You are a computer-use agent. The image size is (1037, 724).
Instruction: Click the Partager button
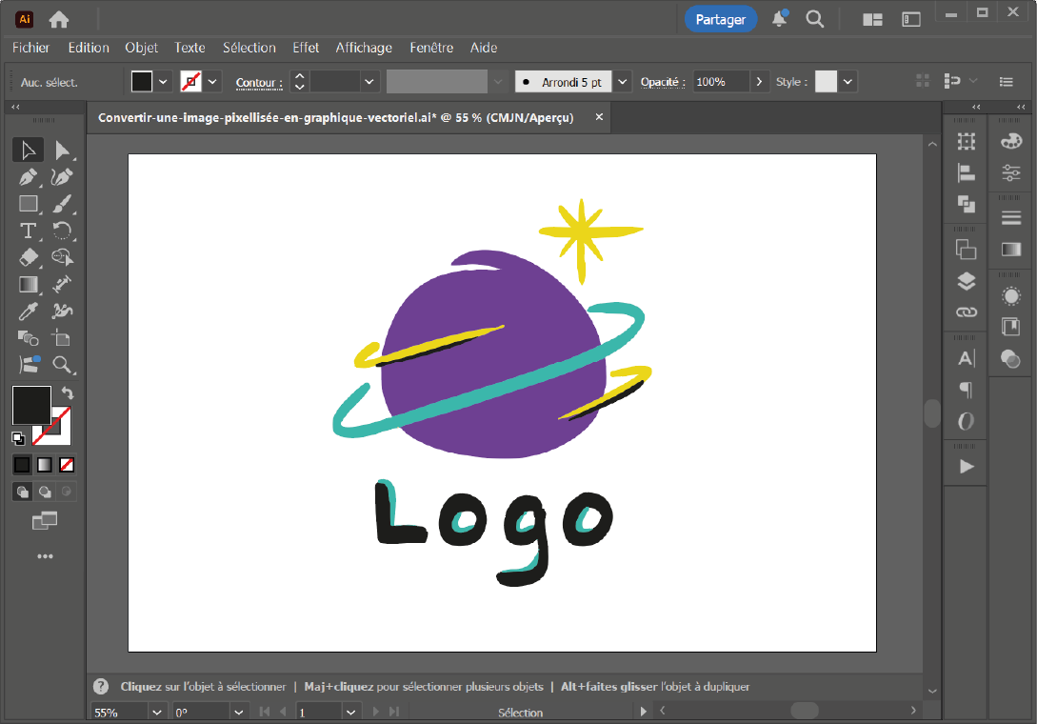tap(720, 19)
